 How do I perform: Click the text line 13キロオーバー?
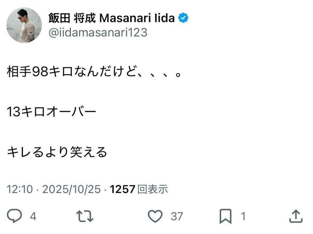coord(52,112)
